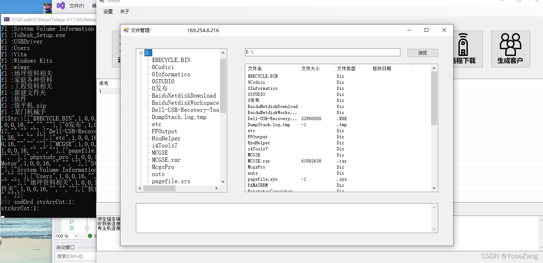Viewport: 543px width, 263px height.
Task: Click file list scroll down arrow
Action: pos(434,188)
